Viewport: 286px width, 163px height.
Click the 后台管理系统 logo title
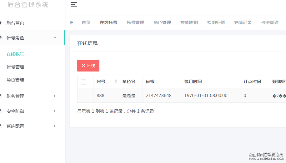(x=28, y=5)
